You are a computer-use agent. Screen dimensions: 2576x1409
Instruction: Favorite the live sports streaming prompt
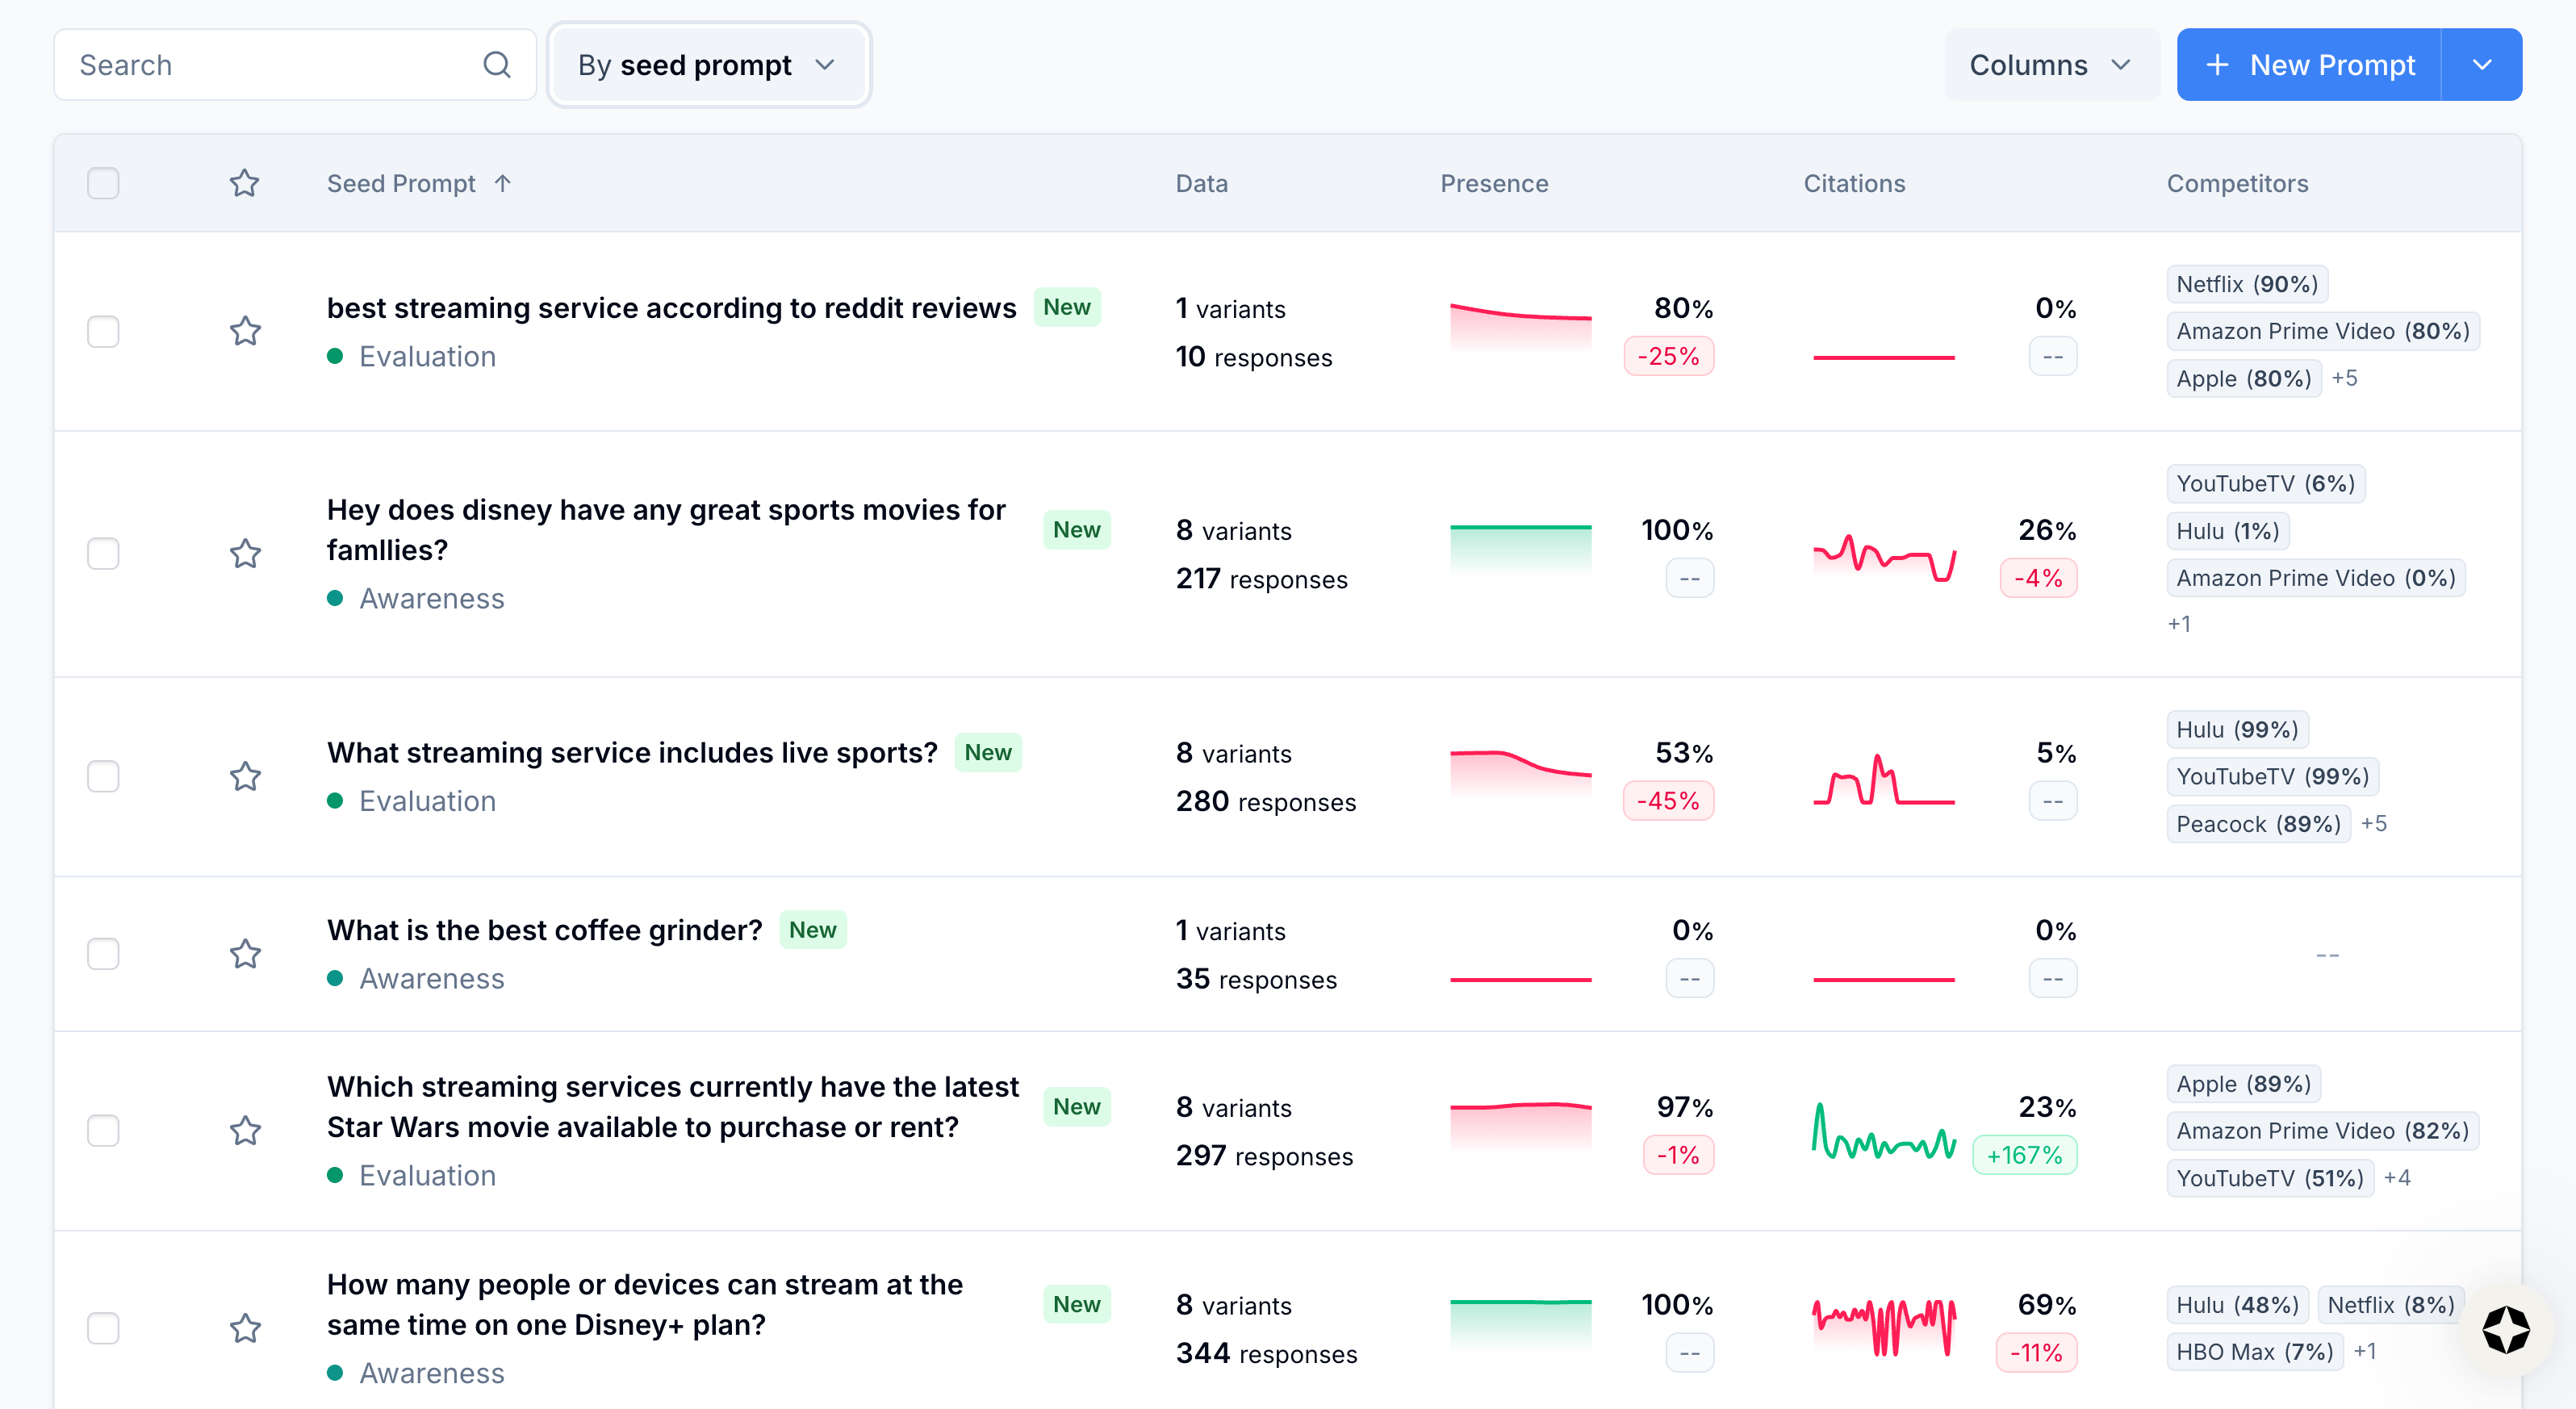click(245, 776)
